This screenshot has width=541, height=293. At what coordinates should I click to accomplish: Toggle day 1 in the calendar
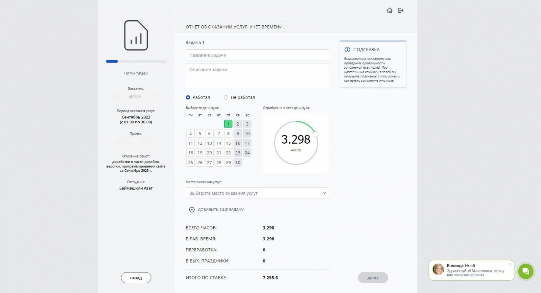click(x=228, y=124)
